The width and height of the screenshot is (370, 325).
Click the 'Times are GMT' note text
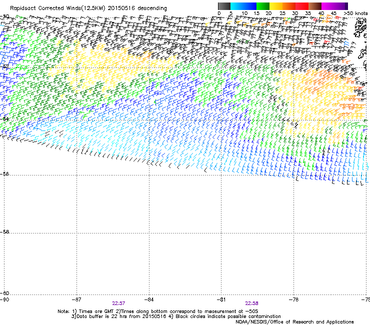click(x=96, y=311)
